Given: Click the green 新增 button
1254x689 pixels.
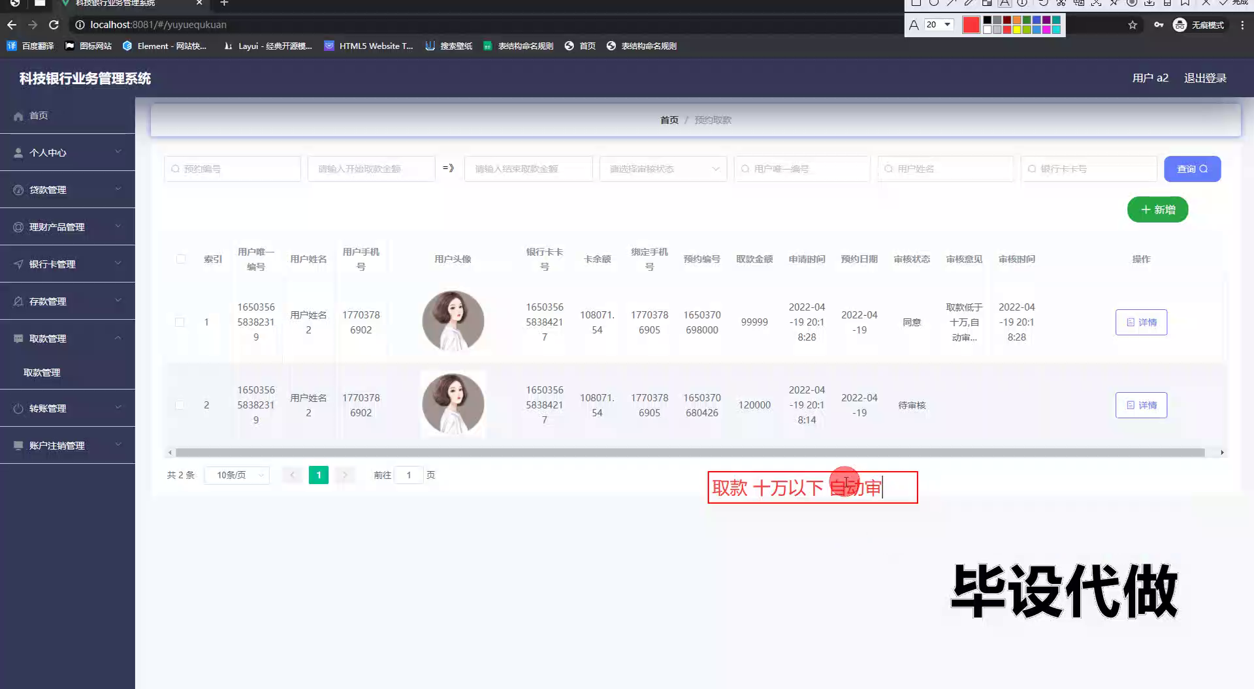Looking at the screenshot, I should (1157, 209).
